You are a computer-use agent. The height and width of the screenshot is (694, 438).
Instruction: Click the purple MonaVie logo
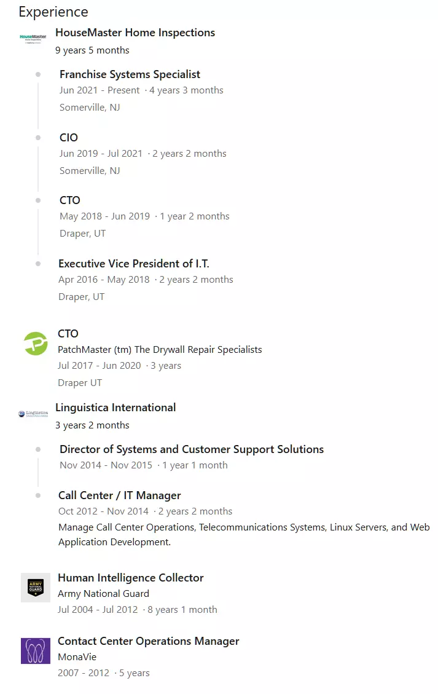click(36, 651)
